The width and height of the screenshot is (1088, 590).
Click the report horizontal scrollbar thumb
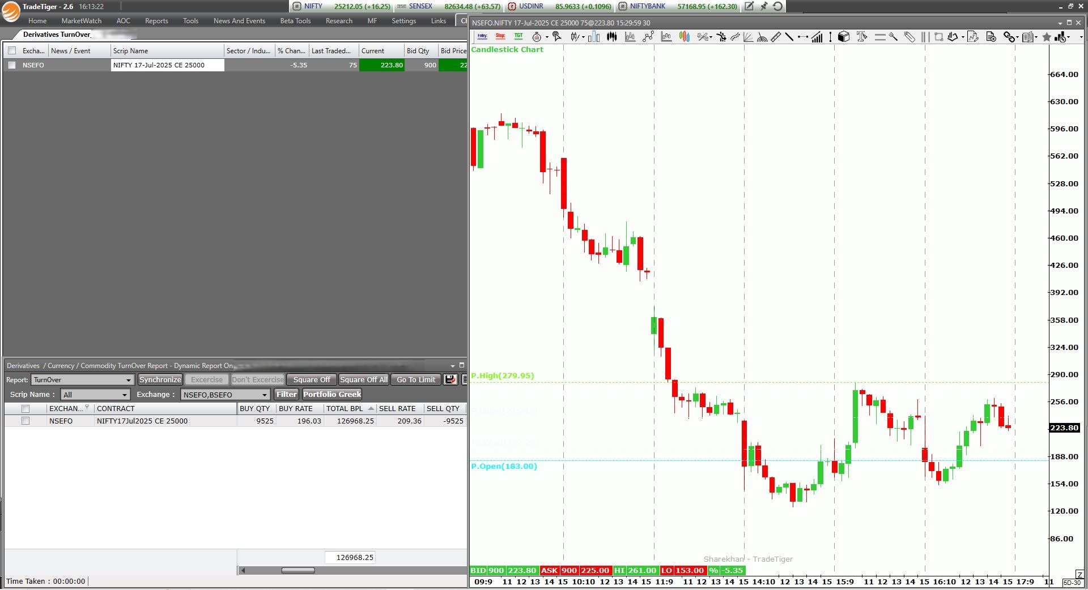coord(298,570)
